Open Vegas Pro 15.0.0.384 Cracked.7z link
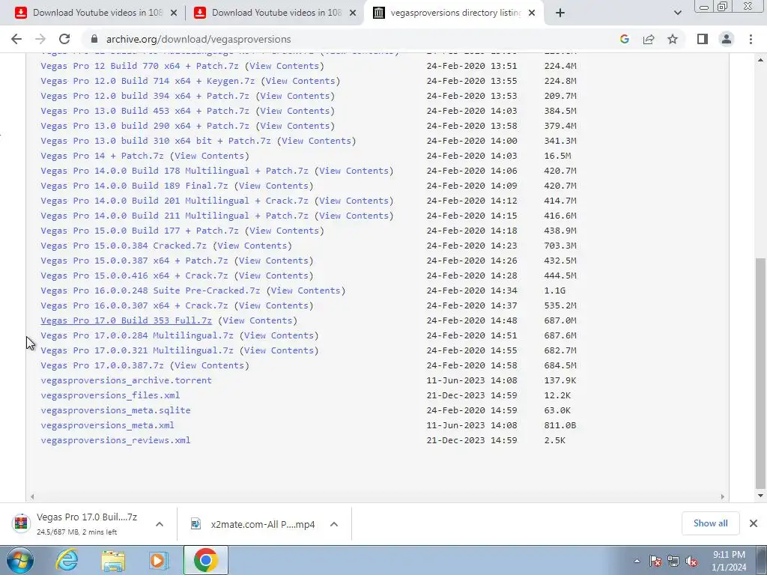The width and height of the screenshot is (767, 575). point(124,246)
